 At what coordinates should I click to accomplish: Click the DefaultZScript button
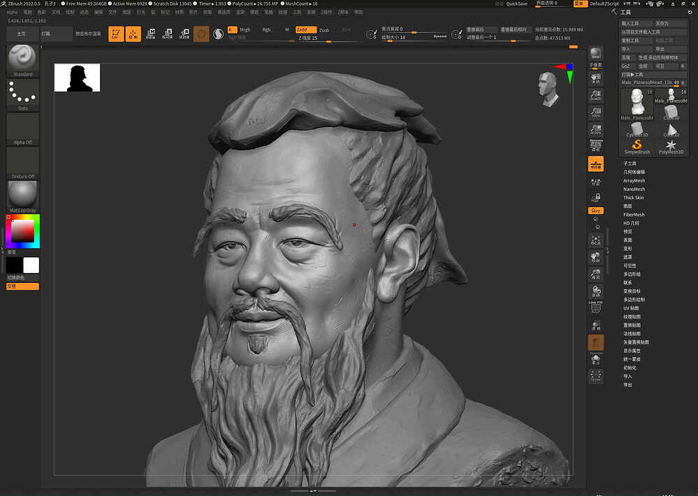click(604, 3)
